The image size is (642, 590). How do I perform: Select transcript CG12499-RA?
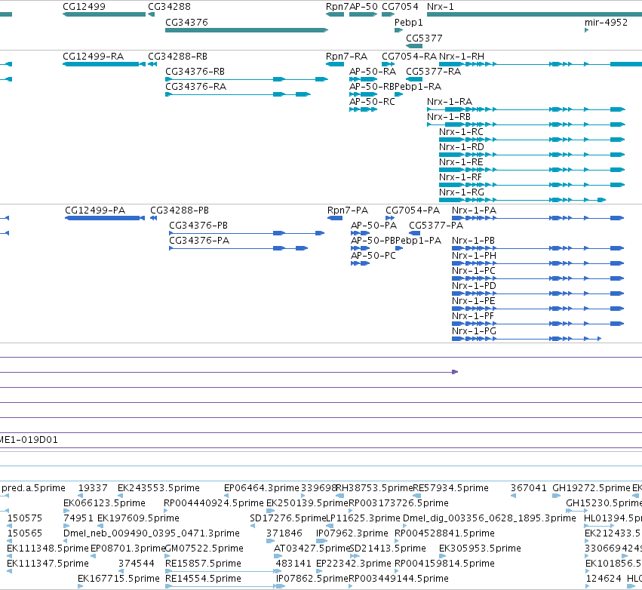[104, 64]
